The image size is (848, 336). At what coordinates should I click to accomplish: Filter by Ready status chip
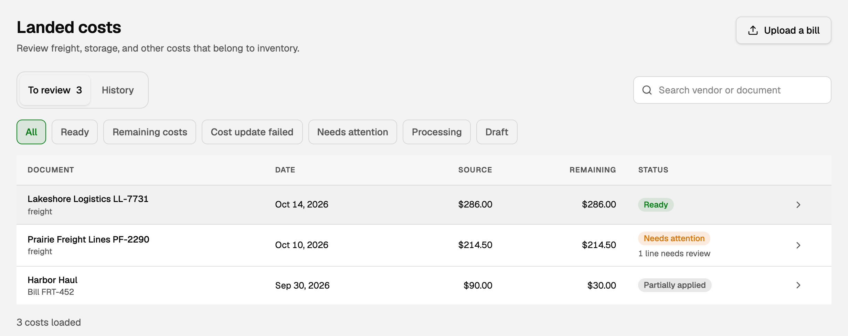coord(75,132)
